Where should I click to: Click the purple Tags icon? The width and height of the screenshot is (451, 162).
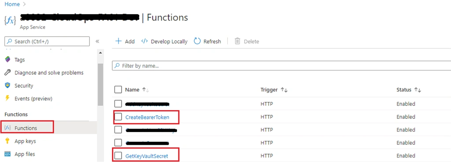[x=8, y=60]
